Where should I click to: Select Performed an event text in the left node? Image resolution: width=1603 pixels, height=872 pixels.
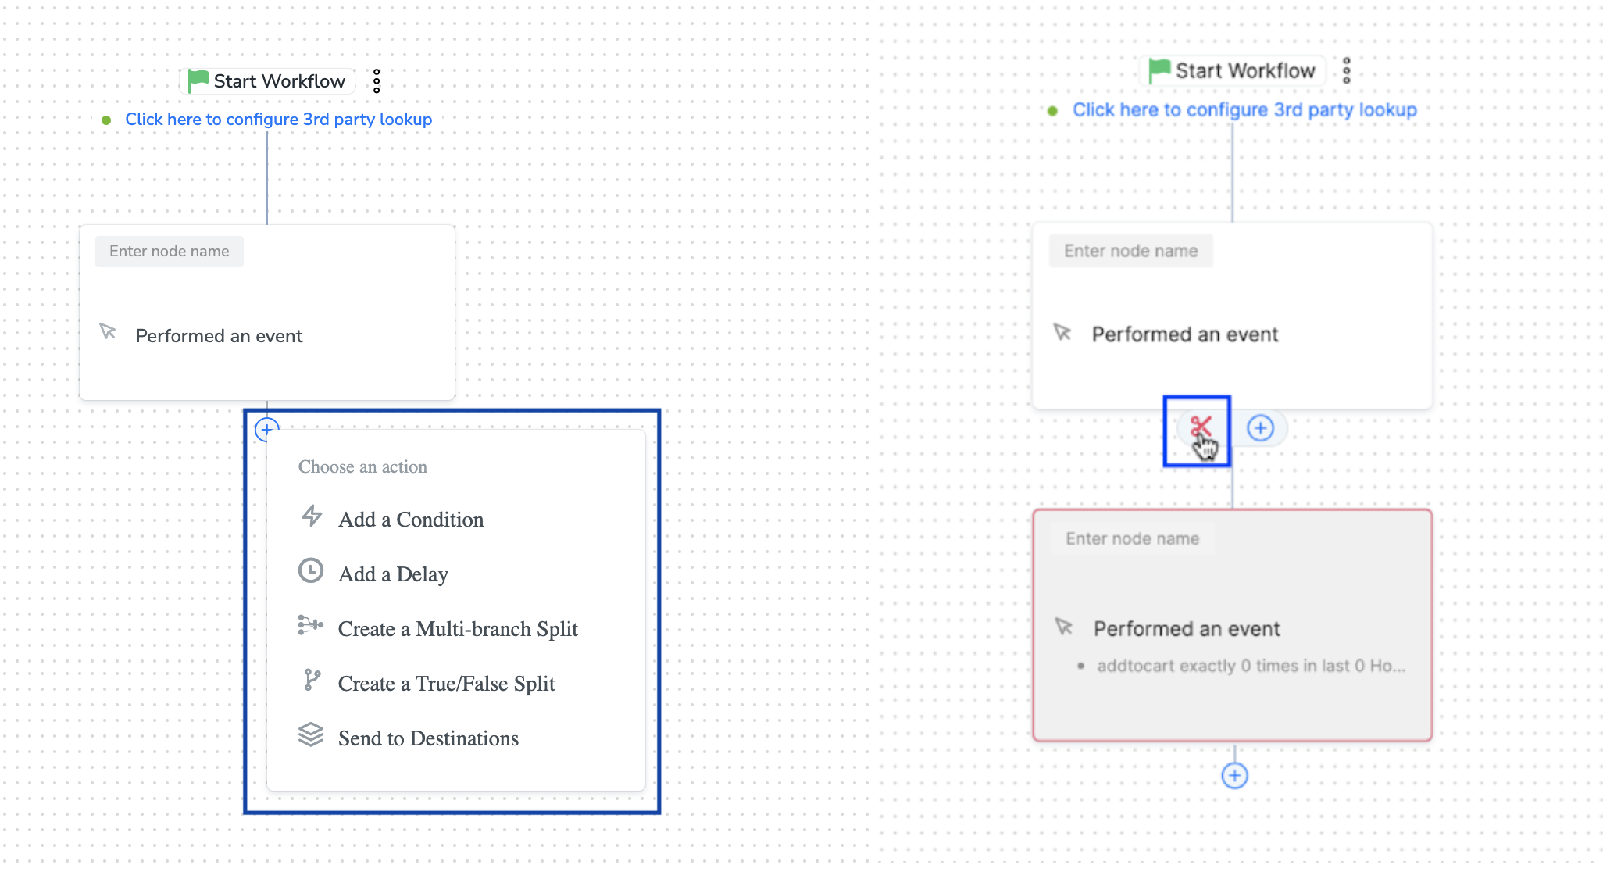click(219, 336)
